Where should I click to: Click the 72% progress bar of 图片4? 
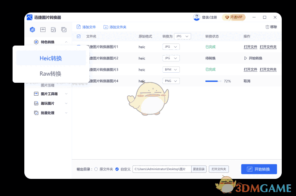(213, 81)
